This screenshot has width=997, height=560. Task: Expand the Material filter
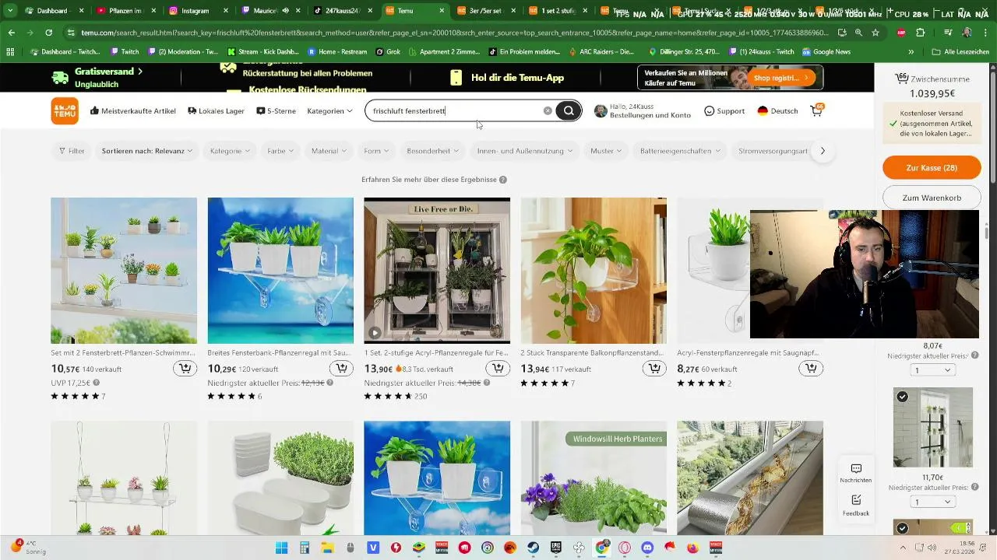pyautogui.click(x=329, y=151)
